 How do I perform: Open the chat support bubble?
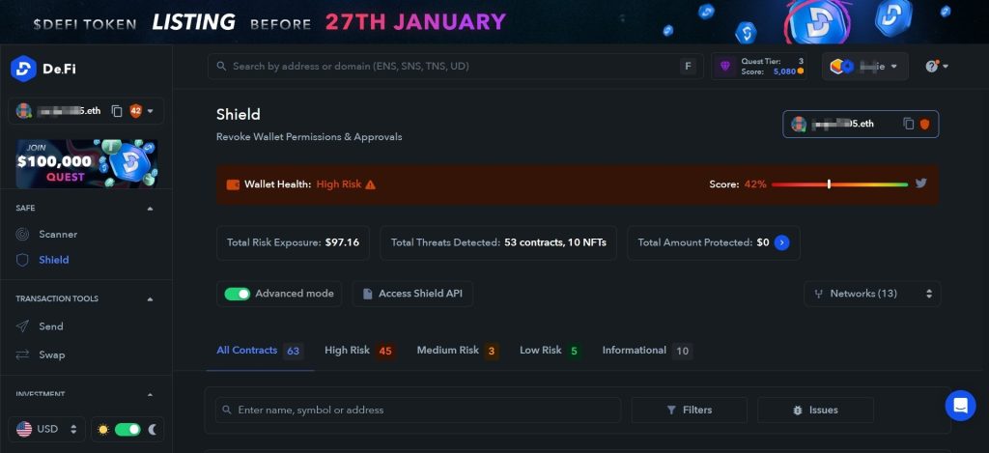(960, 406)
